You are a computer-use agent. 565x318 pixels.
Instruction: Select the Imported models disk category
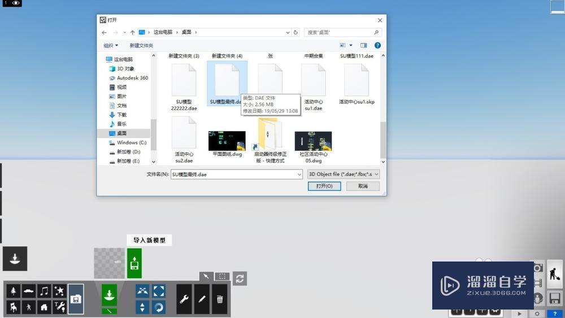point(76,299)
